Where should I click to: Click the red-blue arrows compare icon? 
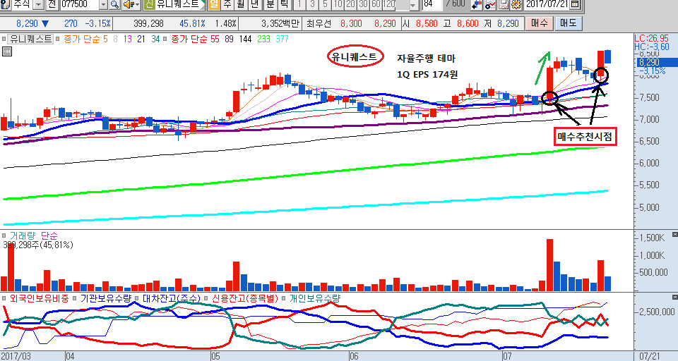[x=477, y=5]
